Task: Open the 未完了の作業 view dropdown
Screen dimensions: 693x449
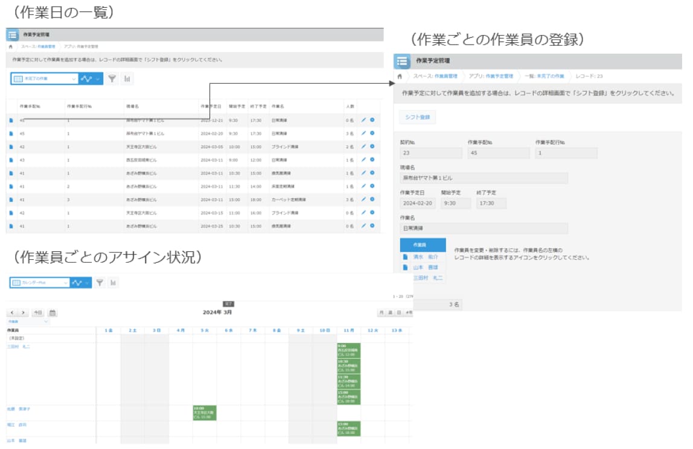Action: click(x=45, y=79)
